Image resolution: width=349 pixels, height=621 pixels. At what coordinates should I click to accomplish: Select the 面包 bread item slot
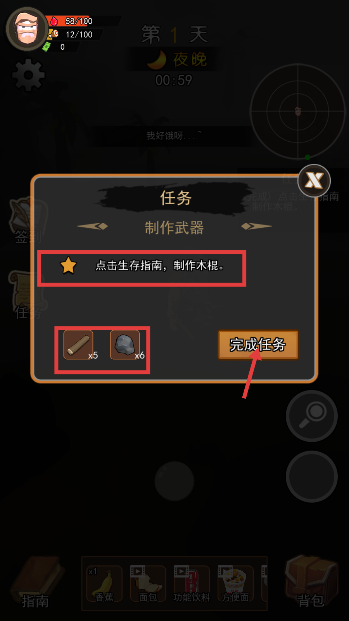click(x=148, y=584)
